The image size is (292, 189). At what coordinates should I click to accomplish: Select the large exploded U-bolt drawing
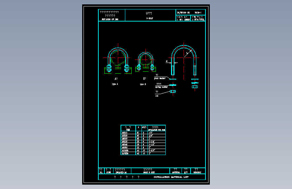point(184,61)
